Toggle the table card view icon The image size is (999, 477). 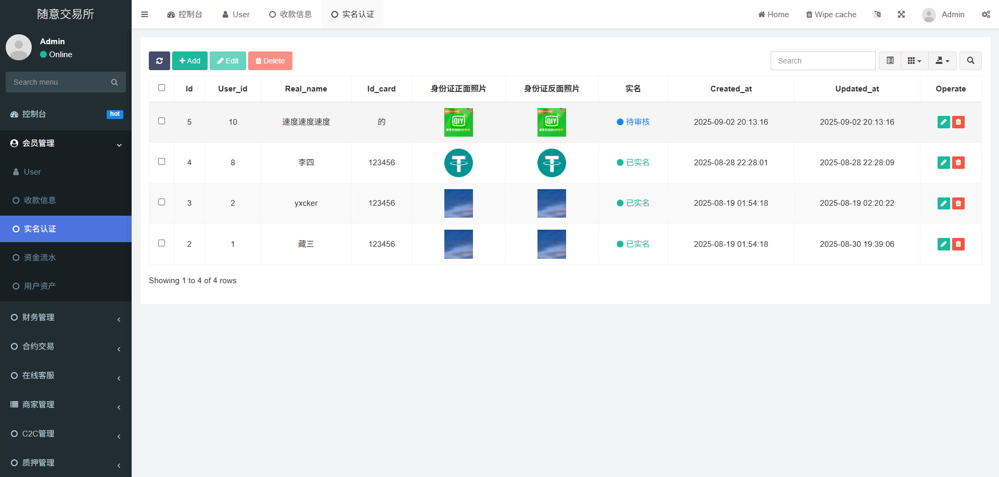click(x=890, y=61)
